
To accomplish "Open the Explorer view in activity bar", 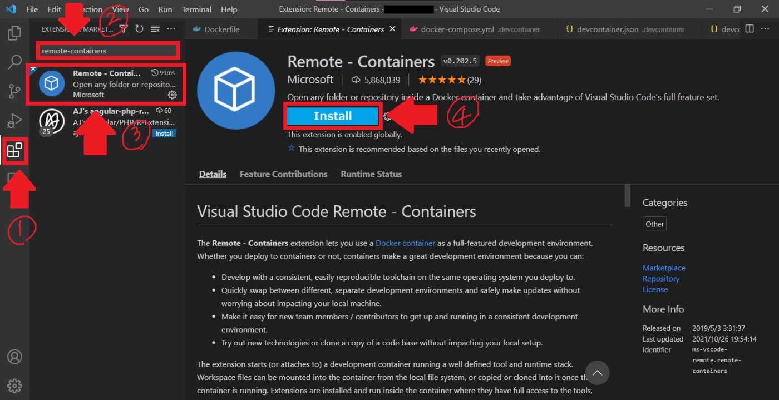I will click(x=14, y=33).
